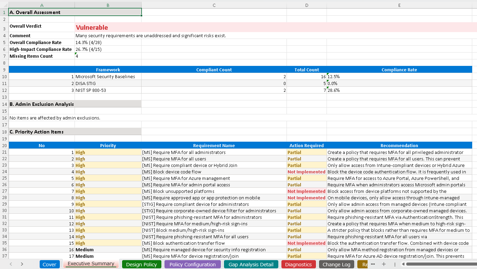Reselect the Executive Summary tab
Screen dimensions: 477x269
[91, 264]
